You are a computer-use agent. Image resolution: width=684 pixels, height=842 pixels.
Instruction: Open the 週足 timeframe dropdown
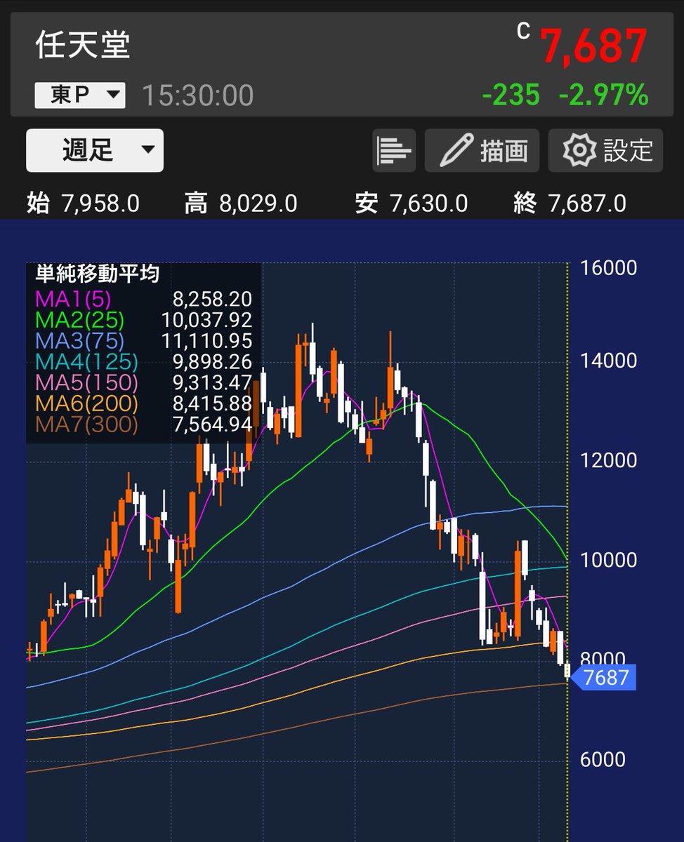tap(95, 150)
